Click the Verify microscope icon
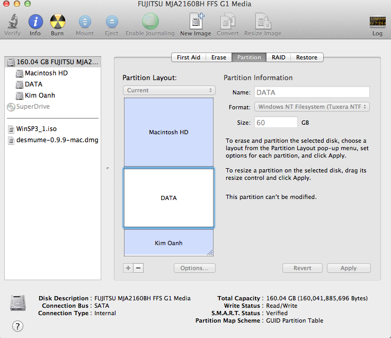Screen dimensions: 391x338 tap(13, 21)
